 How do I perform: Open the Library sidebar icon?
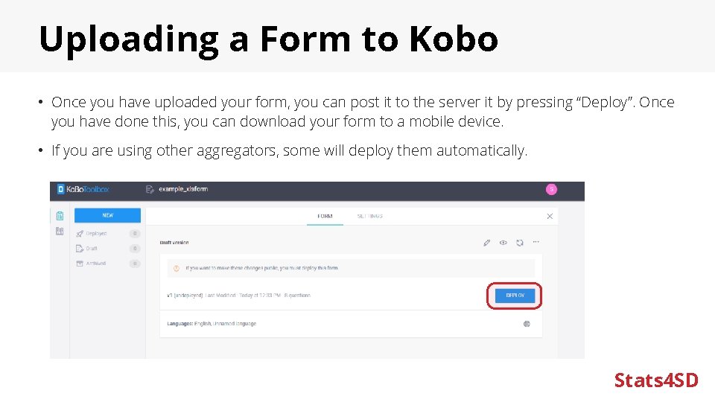pos(60,232)
